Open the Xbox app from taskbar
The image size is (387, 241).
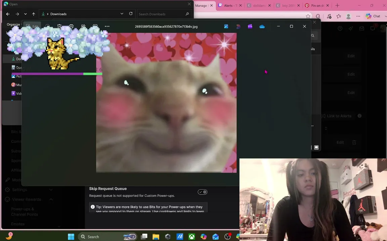192,237
